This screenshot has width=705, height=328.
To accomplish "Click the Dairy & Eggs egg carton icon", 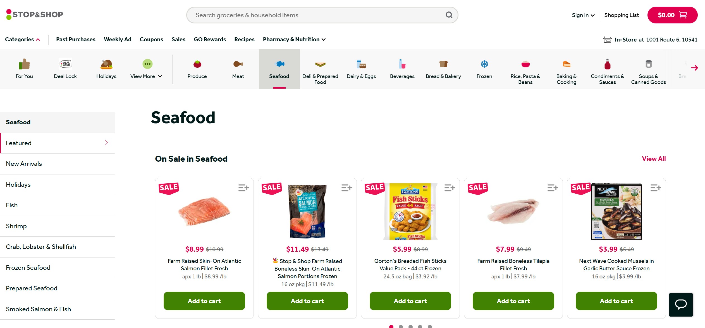I will 361,65.
